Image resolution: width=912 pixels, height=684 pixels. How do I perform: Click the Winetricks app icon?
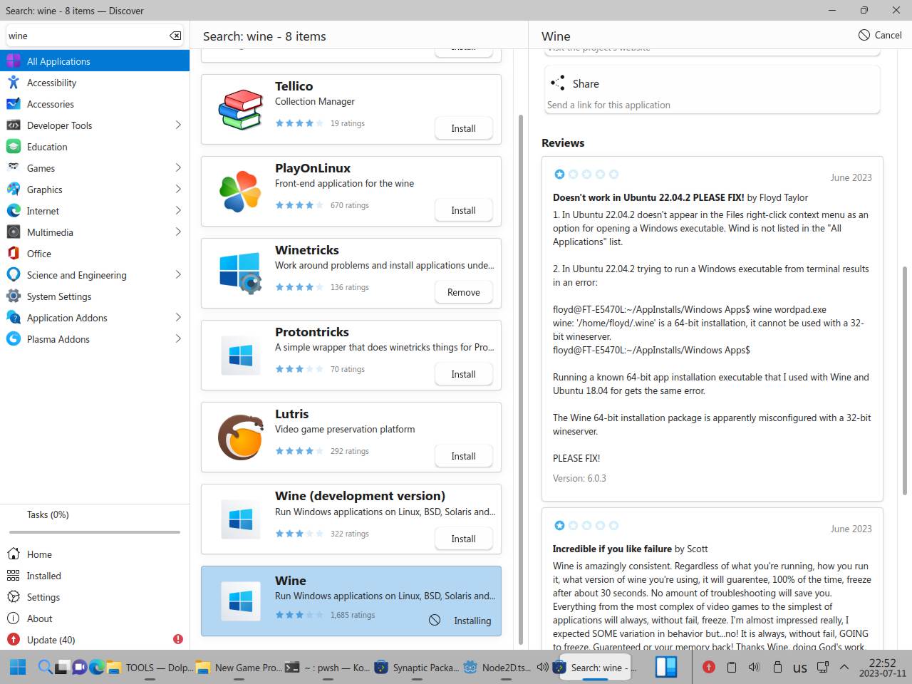[x=241, y=274]
